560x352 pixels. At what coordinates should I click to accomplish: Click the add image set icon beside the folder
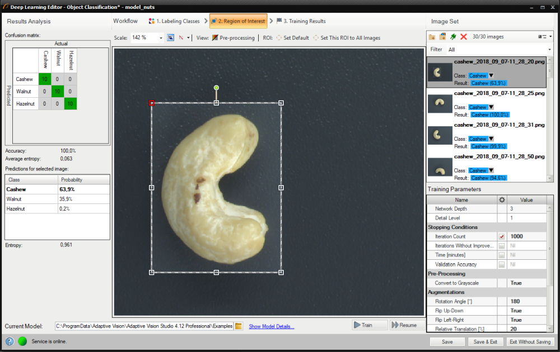click(442, 37)
